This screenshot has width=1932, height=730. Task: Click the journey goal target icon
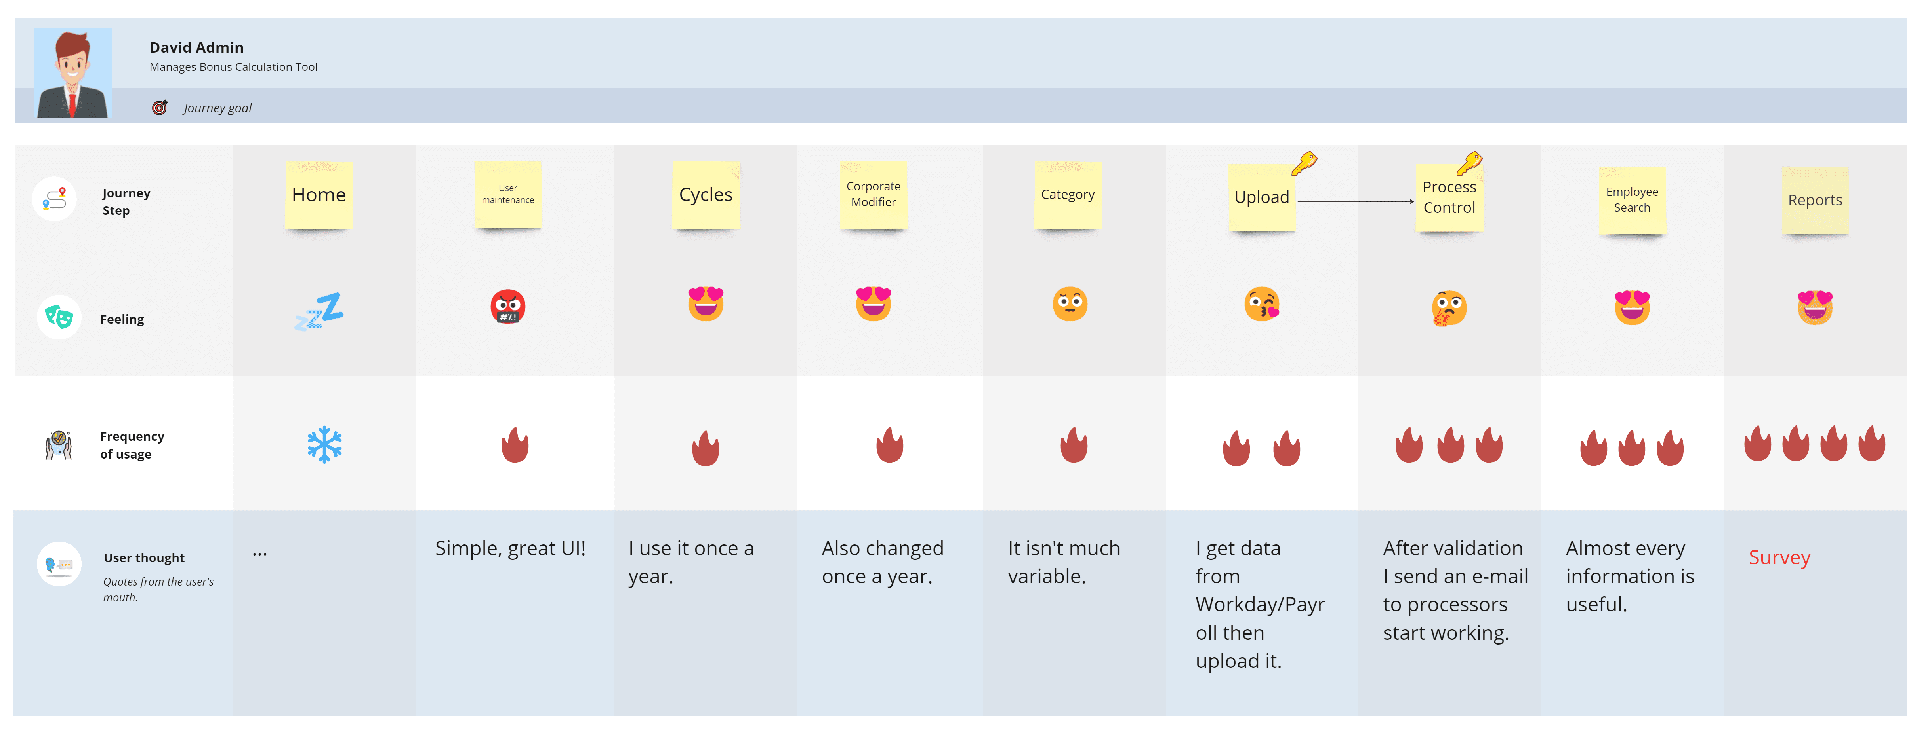tap(160, 107)
